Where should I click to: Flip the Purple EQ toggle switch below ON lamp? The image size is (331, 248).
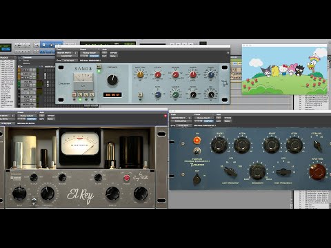[x=197, y=151]
